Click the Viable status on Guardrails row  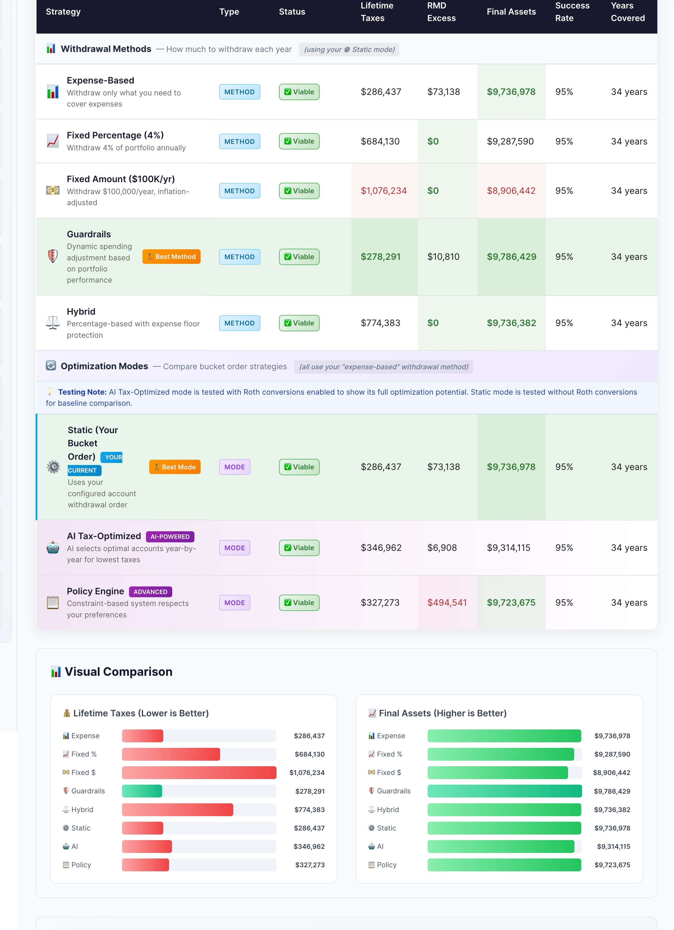(x=299, y=256)
